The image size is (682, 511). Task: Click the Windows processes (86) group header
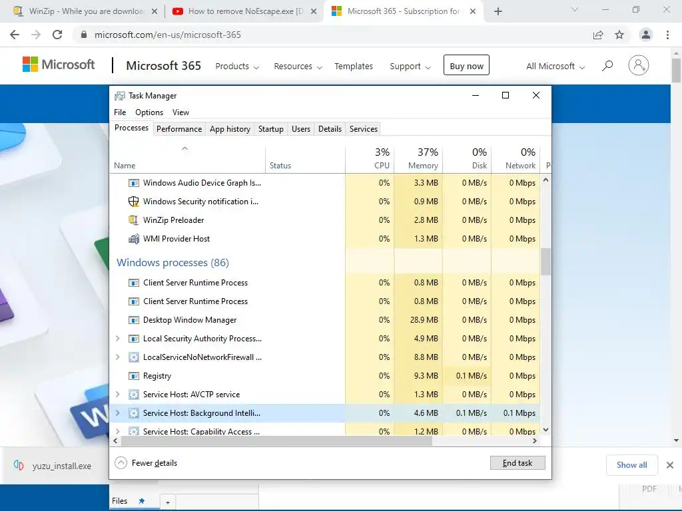click(x=172, y=262)
